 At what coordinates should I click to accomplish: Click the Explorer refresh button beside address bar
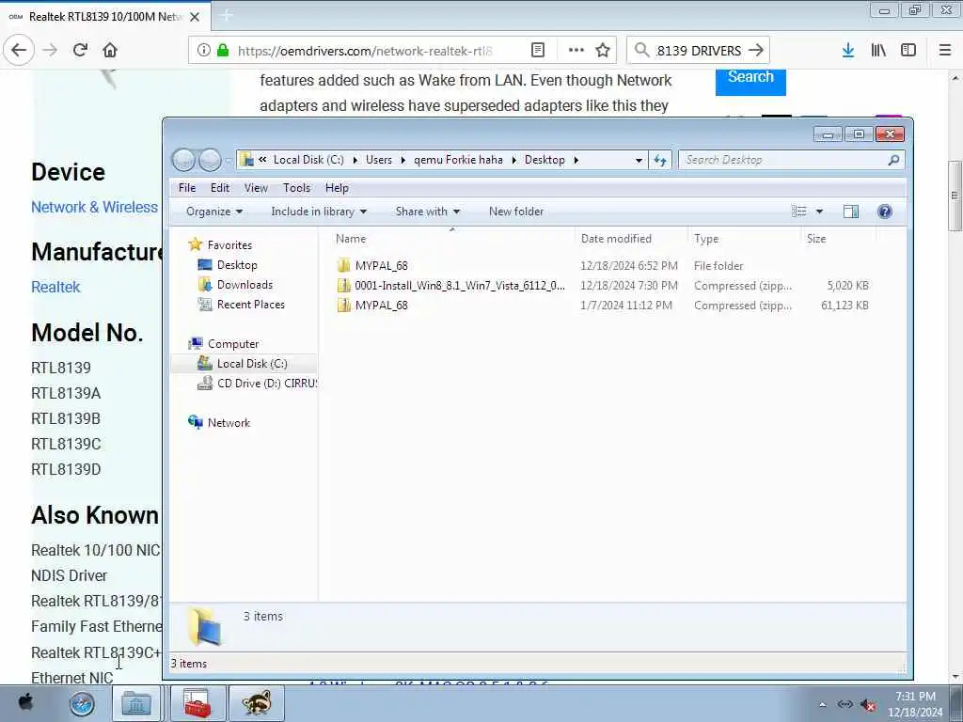click(x=660, y=160)
